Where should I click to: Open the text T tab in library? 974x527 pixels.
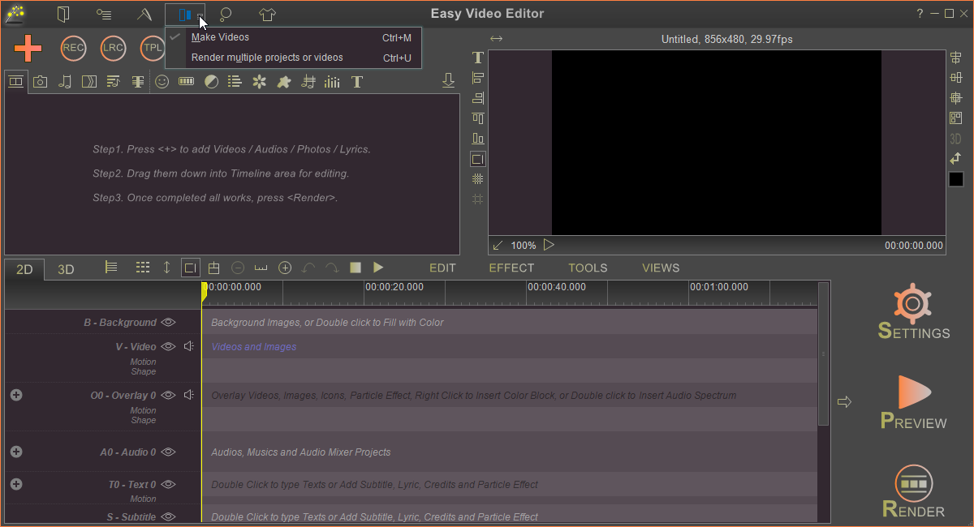pyautogui.click(x=356, y=81)
